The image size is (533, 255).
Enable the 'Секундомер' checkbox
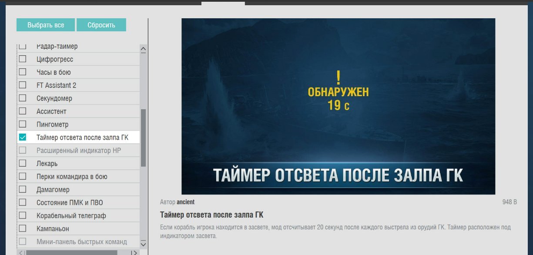[x=23, y=98]
